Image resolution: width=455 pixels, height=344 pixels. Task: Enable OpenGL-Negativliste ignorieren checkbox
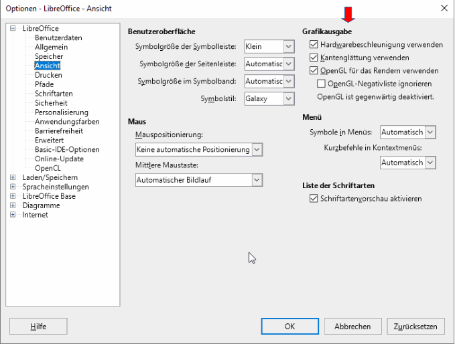(321, 84)
